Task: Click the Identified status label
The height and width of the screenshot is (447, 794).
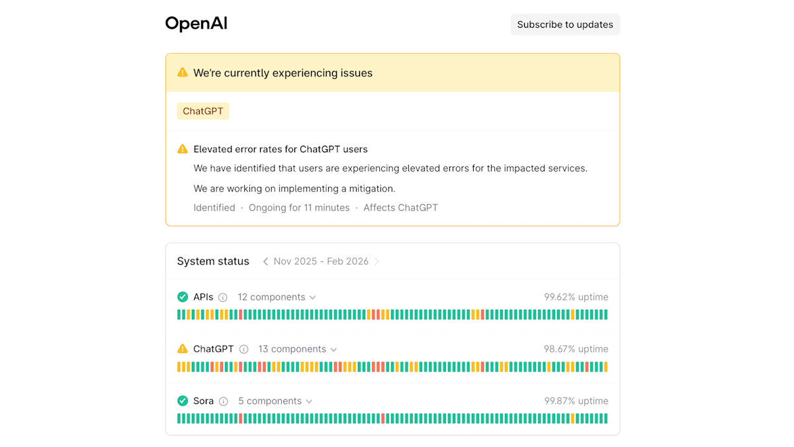Action: pos(214,207)
